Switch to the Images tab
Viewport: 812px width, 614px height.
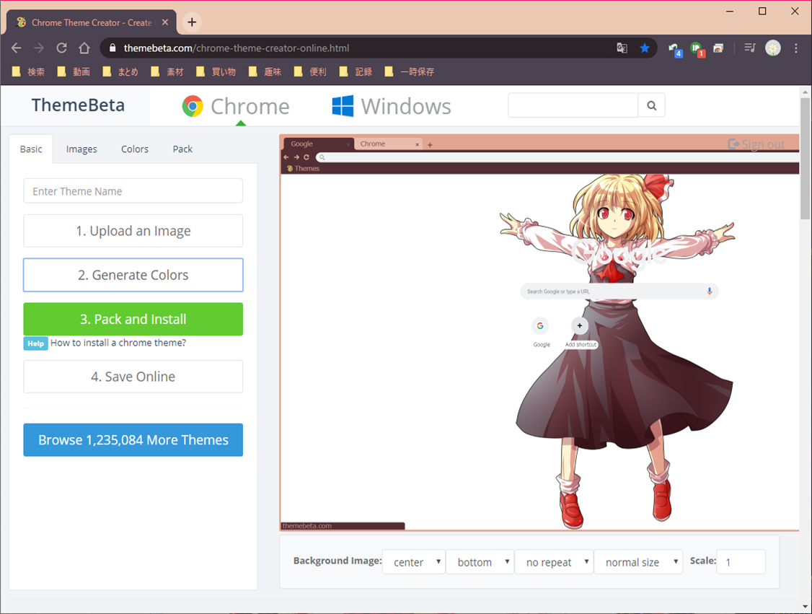[81, 149]
